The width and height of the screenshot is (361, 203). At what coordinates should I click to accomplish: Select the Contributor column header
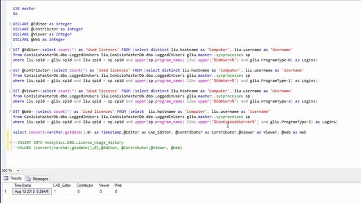point(85,186)
